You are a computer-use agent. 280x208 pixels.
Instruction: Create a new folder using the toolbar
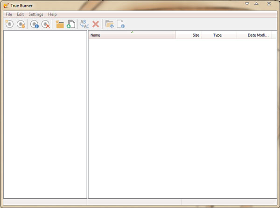click(59, 24)
